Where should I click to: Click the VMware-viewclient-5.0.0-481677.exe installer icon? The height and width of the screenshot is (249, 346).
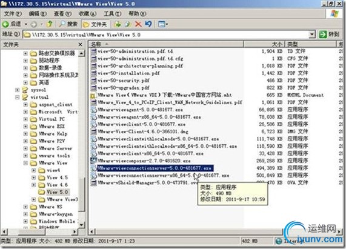94,124
